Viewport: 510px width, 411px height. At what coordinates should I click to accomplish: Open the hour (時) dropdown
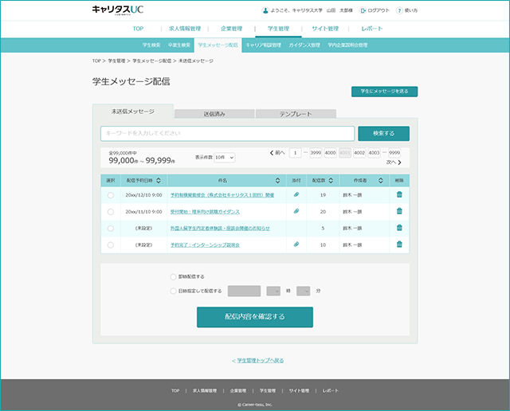coord(273,291)
